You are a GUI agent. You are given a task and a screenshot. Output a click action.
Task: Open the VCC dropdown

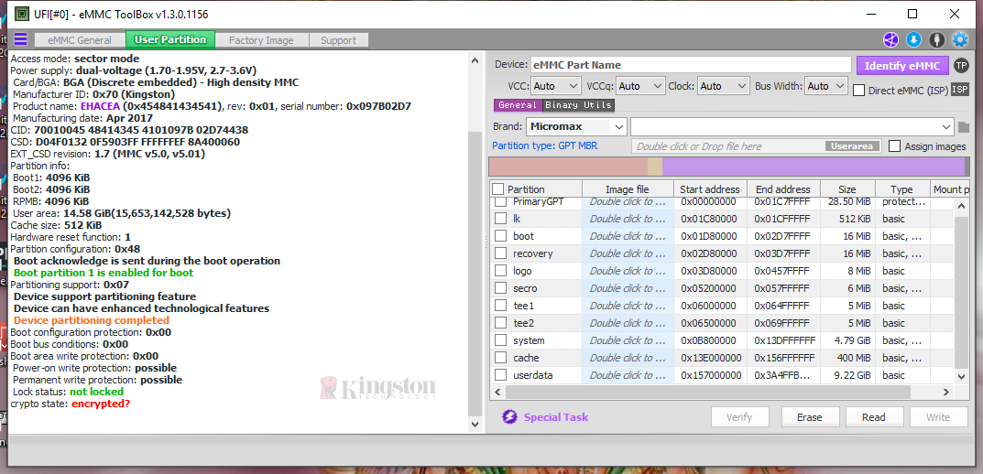click(x=556, y=86)
